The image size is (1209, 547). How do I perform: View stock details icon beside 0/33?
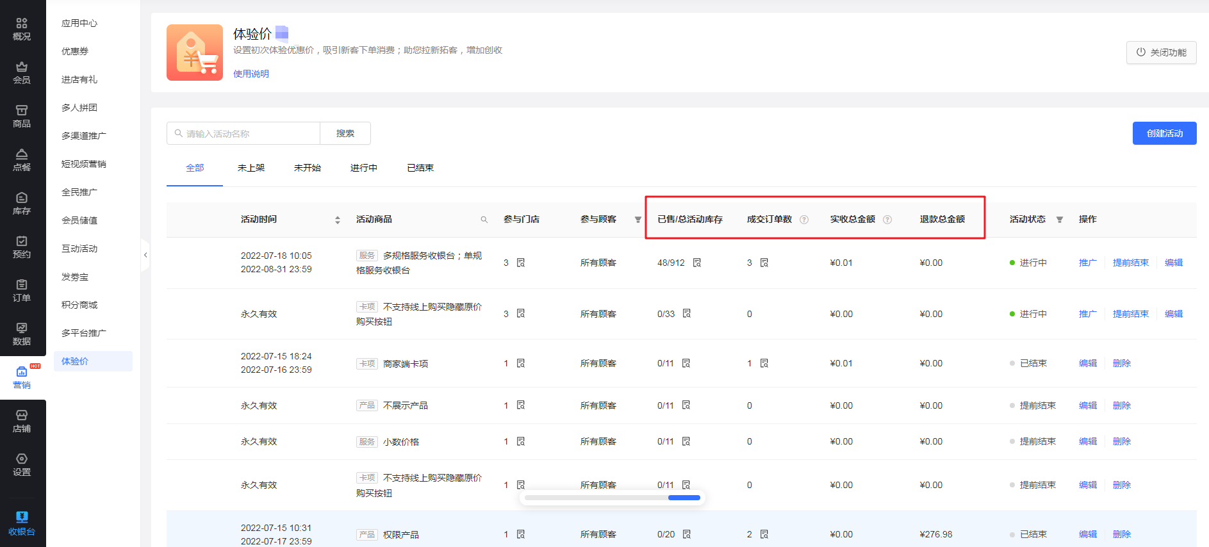[x=687, y=313]
